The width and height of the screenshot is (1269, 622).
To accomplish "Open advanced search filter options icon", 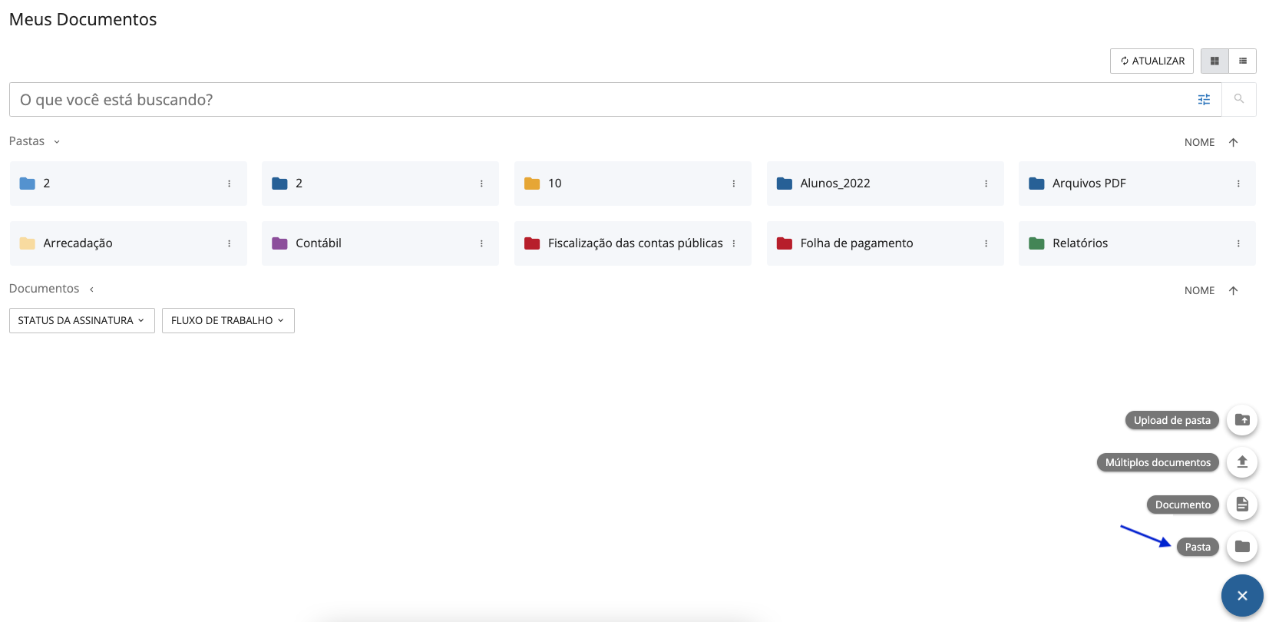I will 1204,100.
